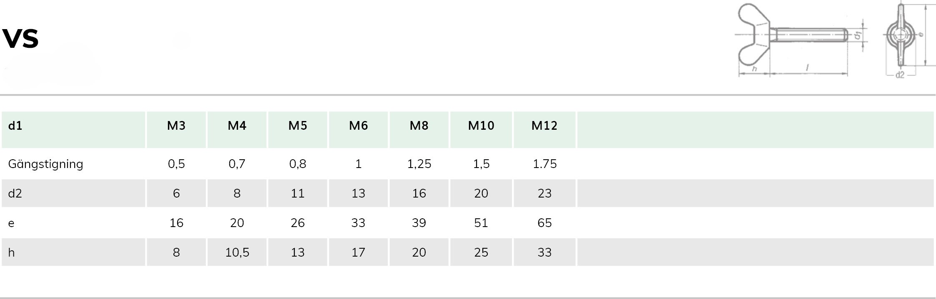This screenshot has width=936, height=299.
Task: Click the d2 row label
Action: pyautogui.click(x=15, y=193)
